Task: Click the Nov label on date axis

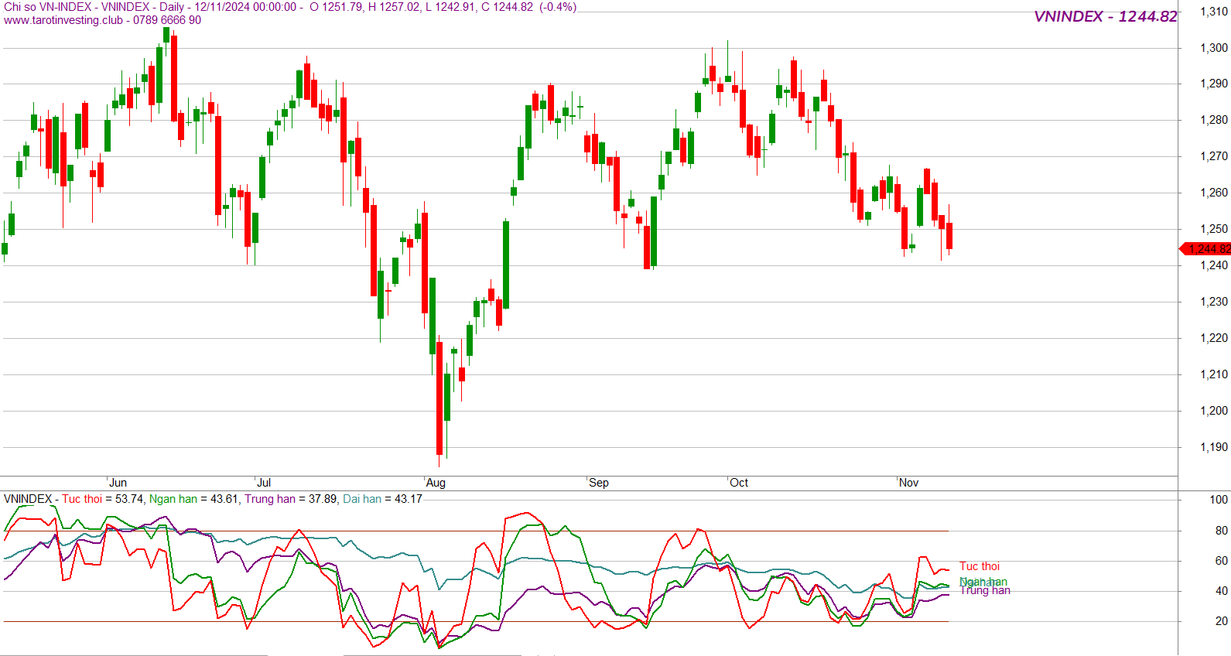Action: pyautogui.click(x=908, y=483)
